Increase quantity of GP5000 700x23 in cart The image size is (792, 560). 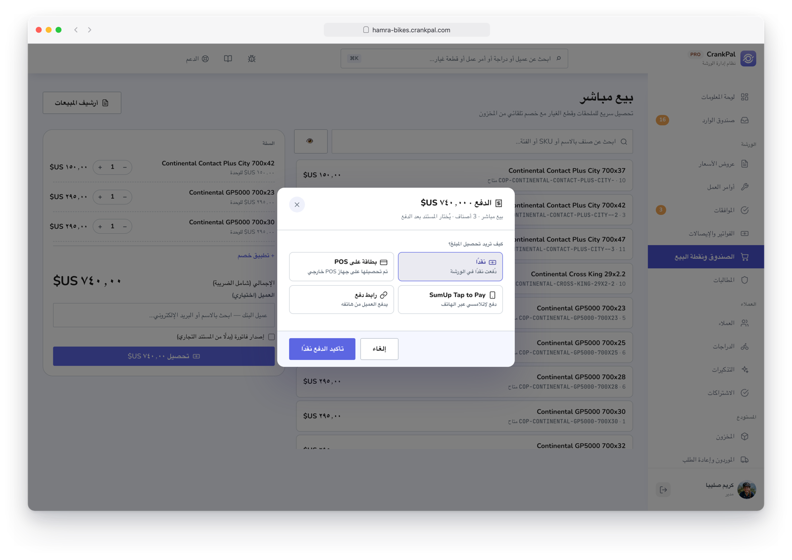click(100, 197)
